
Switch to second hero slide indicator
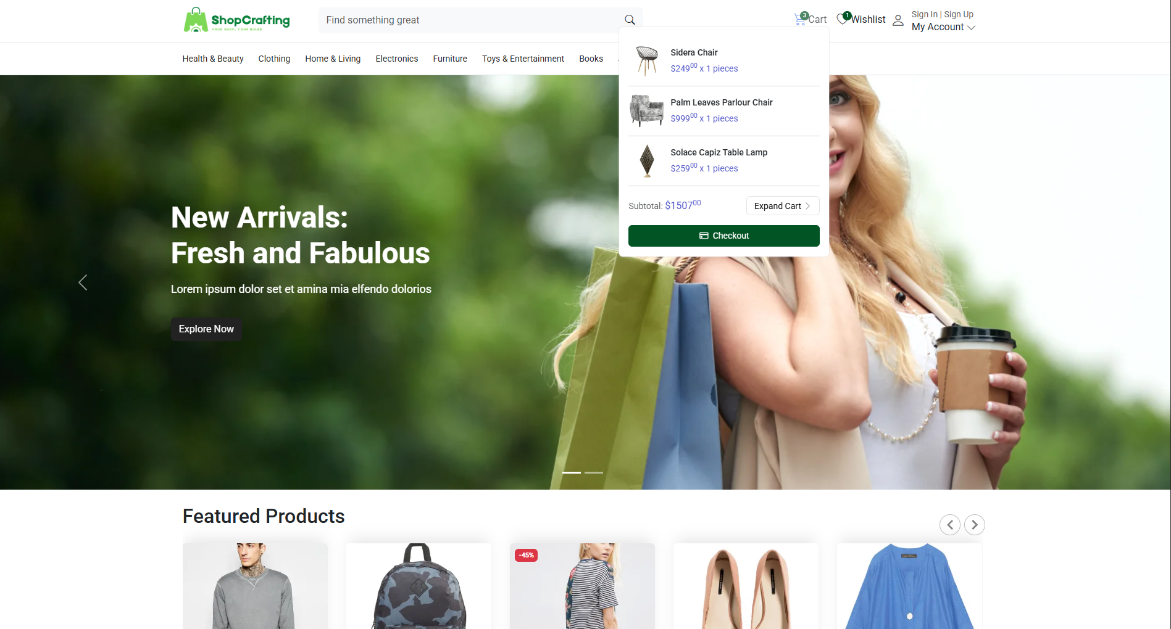pyautogui.click(x=593, y=472)
